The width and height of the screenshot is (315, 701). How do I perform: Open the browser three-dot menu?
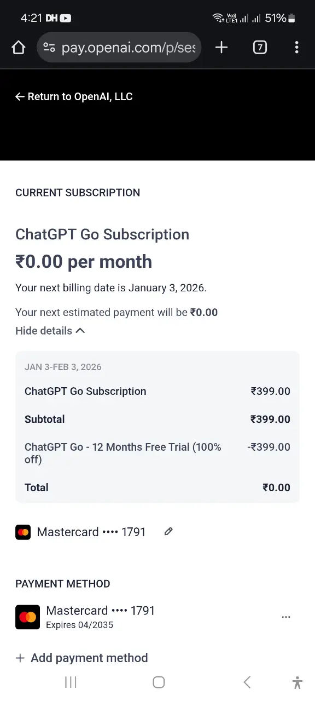coord(296,48)
